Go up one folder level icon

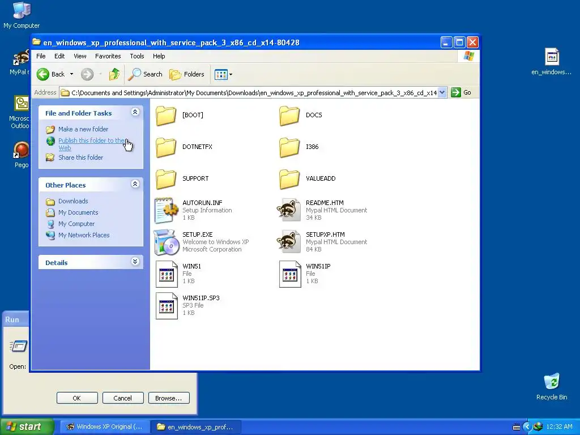point(114,74)
